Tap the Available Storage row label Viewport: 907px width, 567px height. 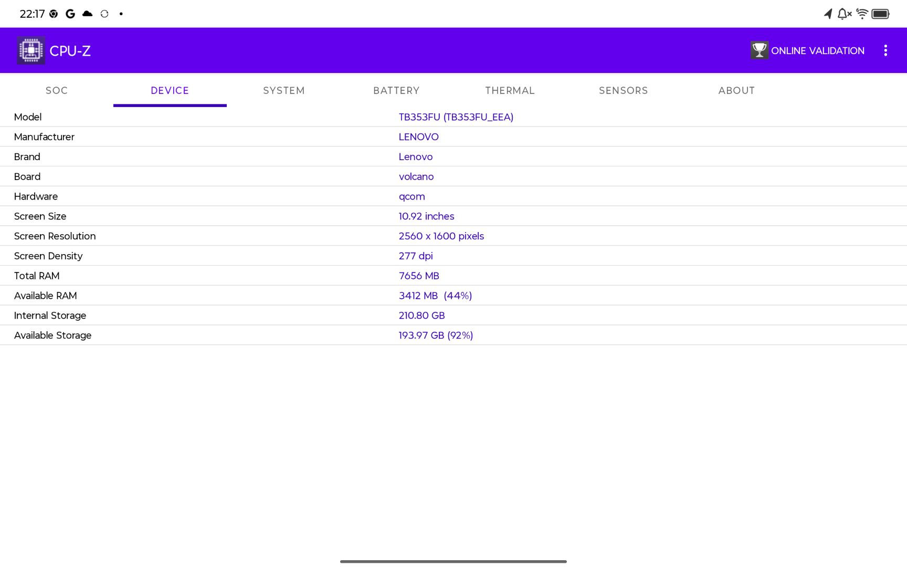(x=52, y=335)
